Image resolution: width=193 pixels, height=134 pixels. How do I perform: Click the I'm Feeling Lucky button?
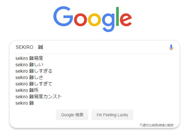112,115
